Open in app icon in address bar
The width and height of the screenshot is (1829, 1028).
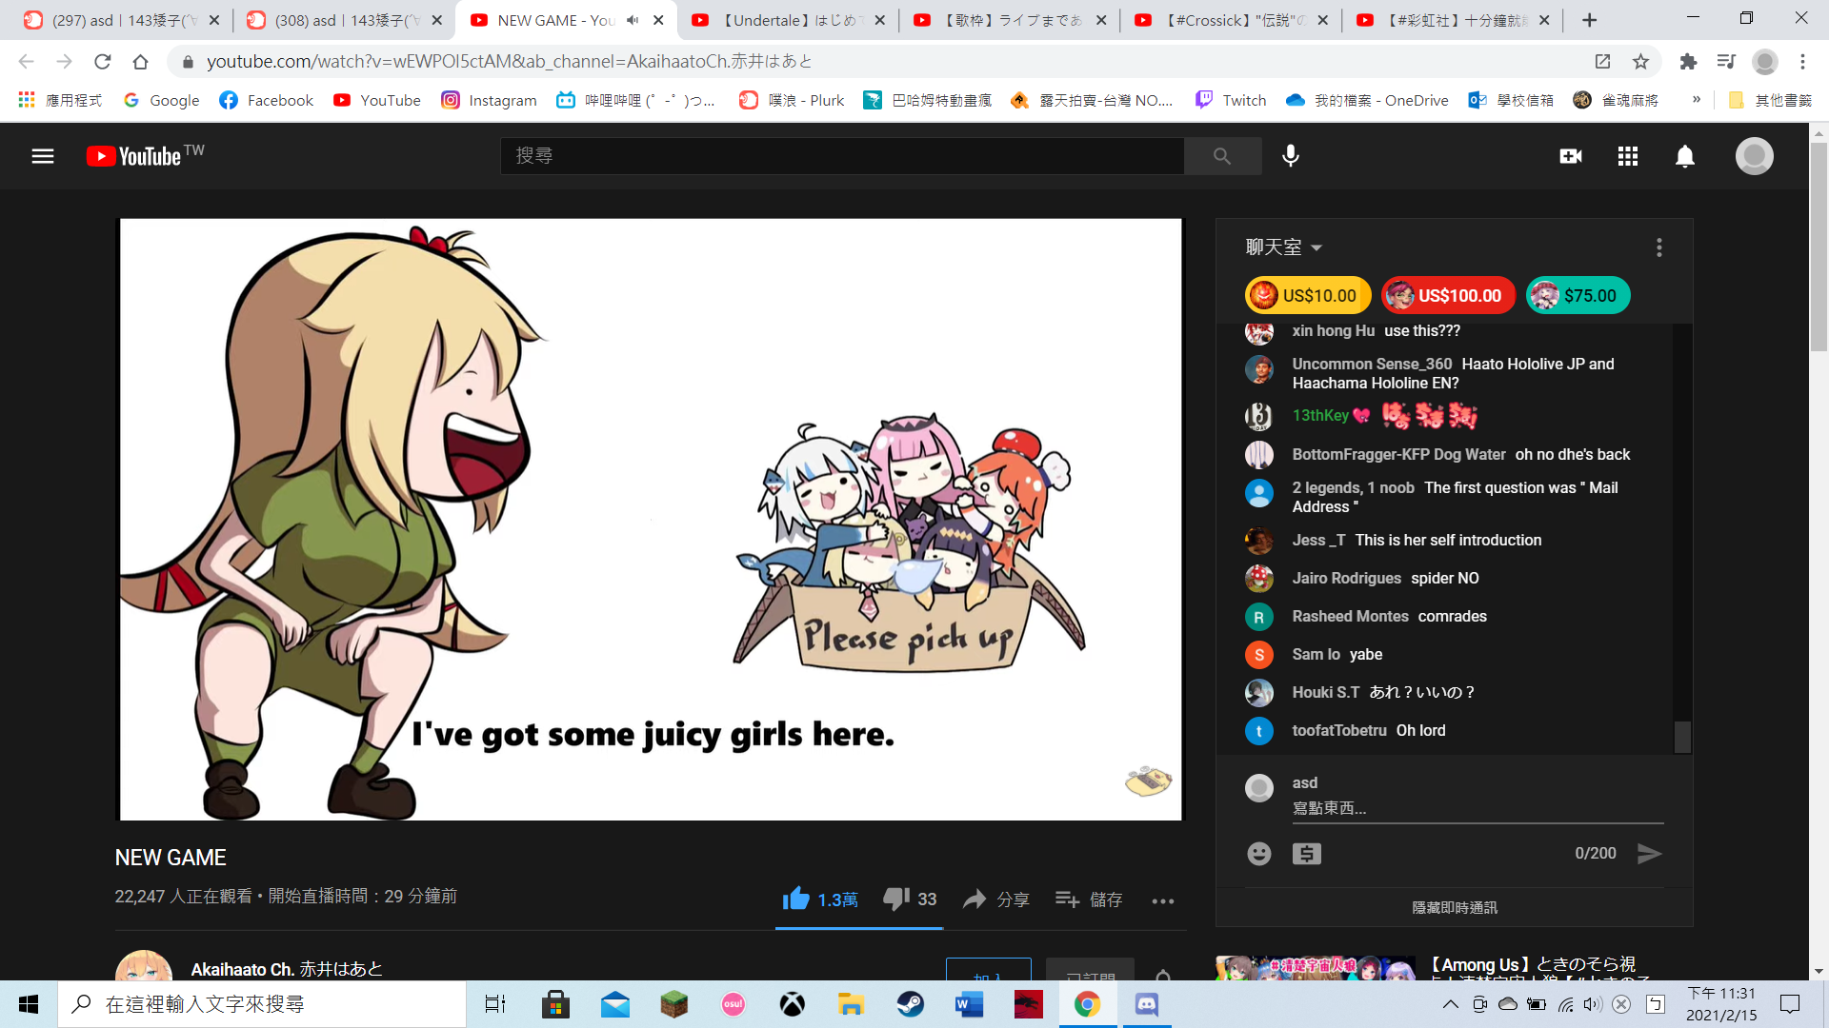pyautogui.click(x=1602, y=62)
